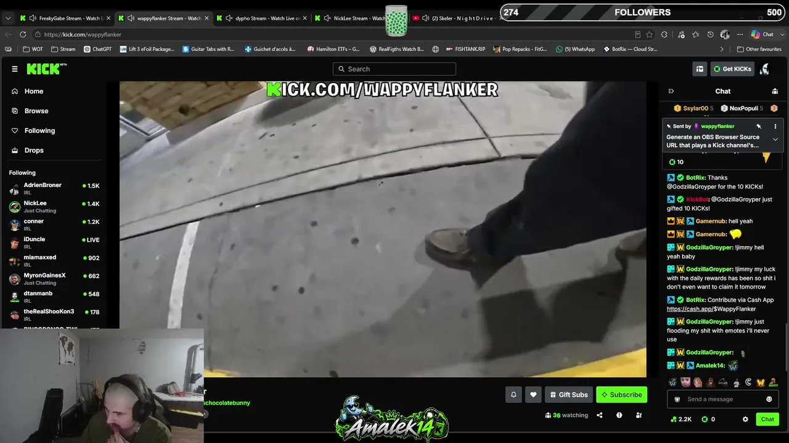The width and height of the screenshot is (789, 443).
Task: Open browser extensions puzzle icon
Action: 664,34
